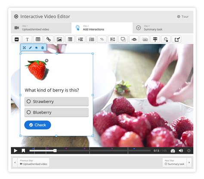Select the Blueberry answer option
Viewport: 204px width, 179px height.
[56, 112]
